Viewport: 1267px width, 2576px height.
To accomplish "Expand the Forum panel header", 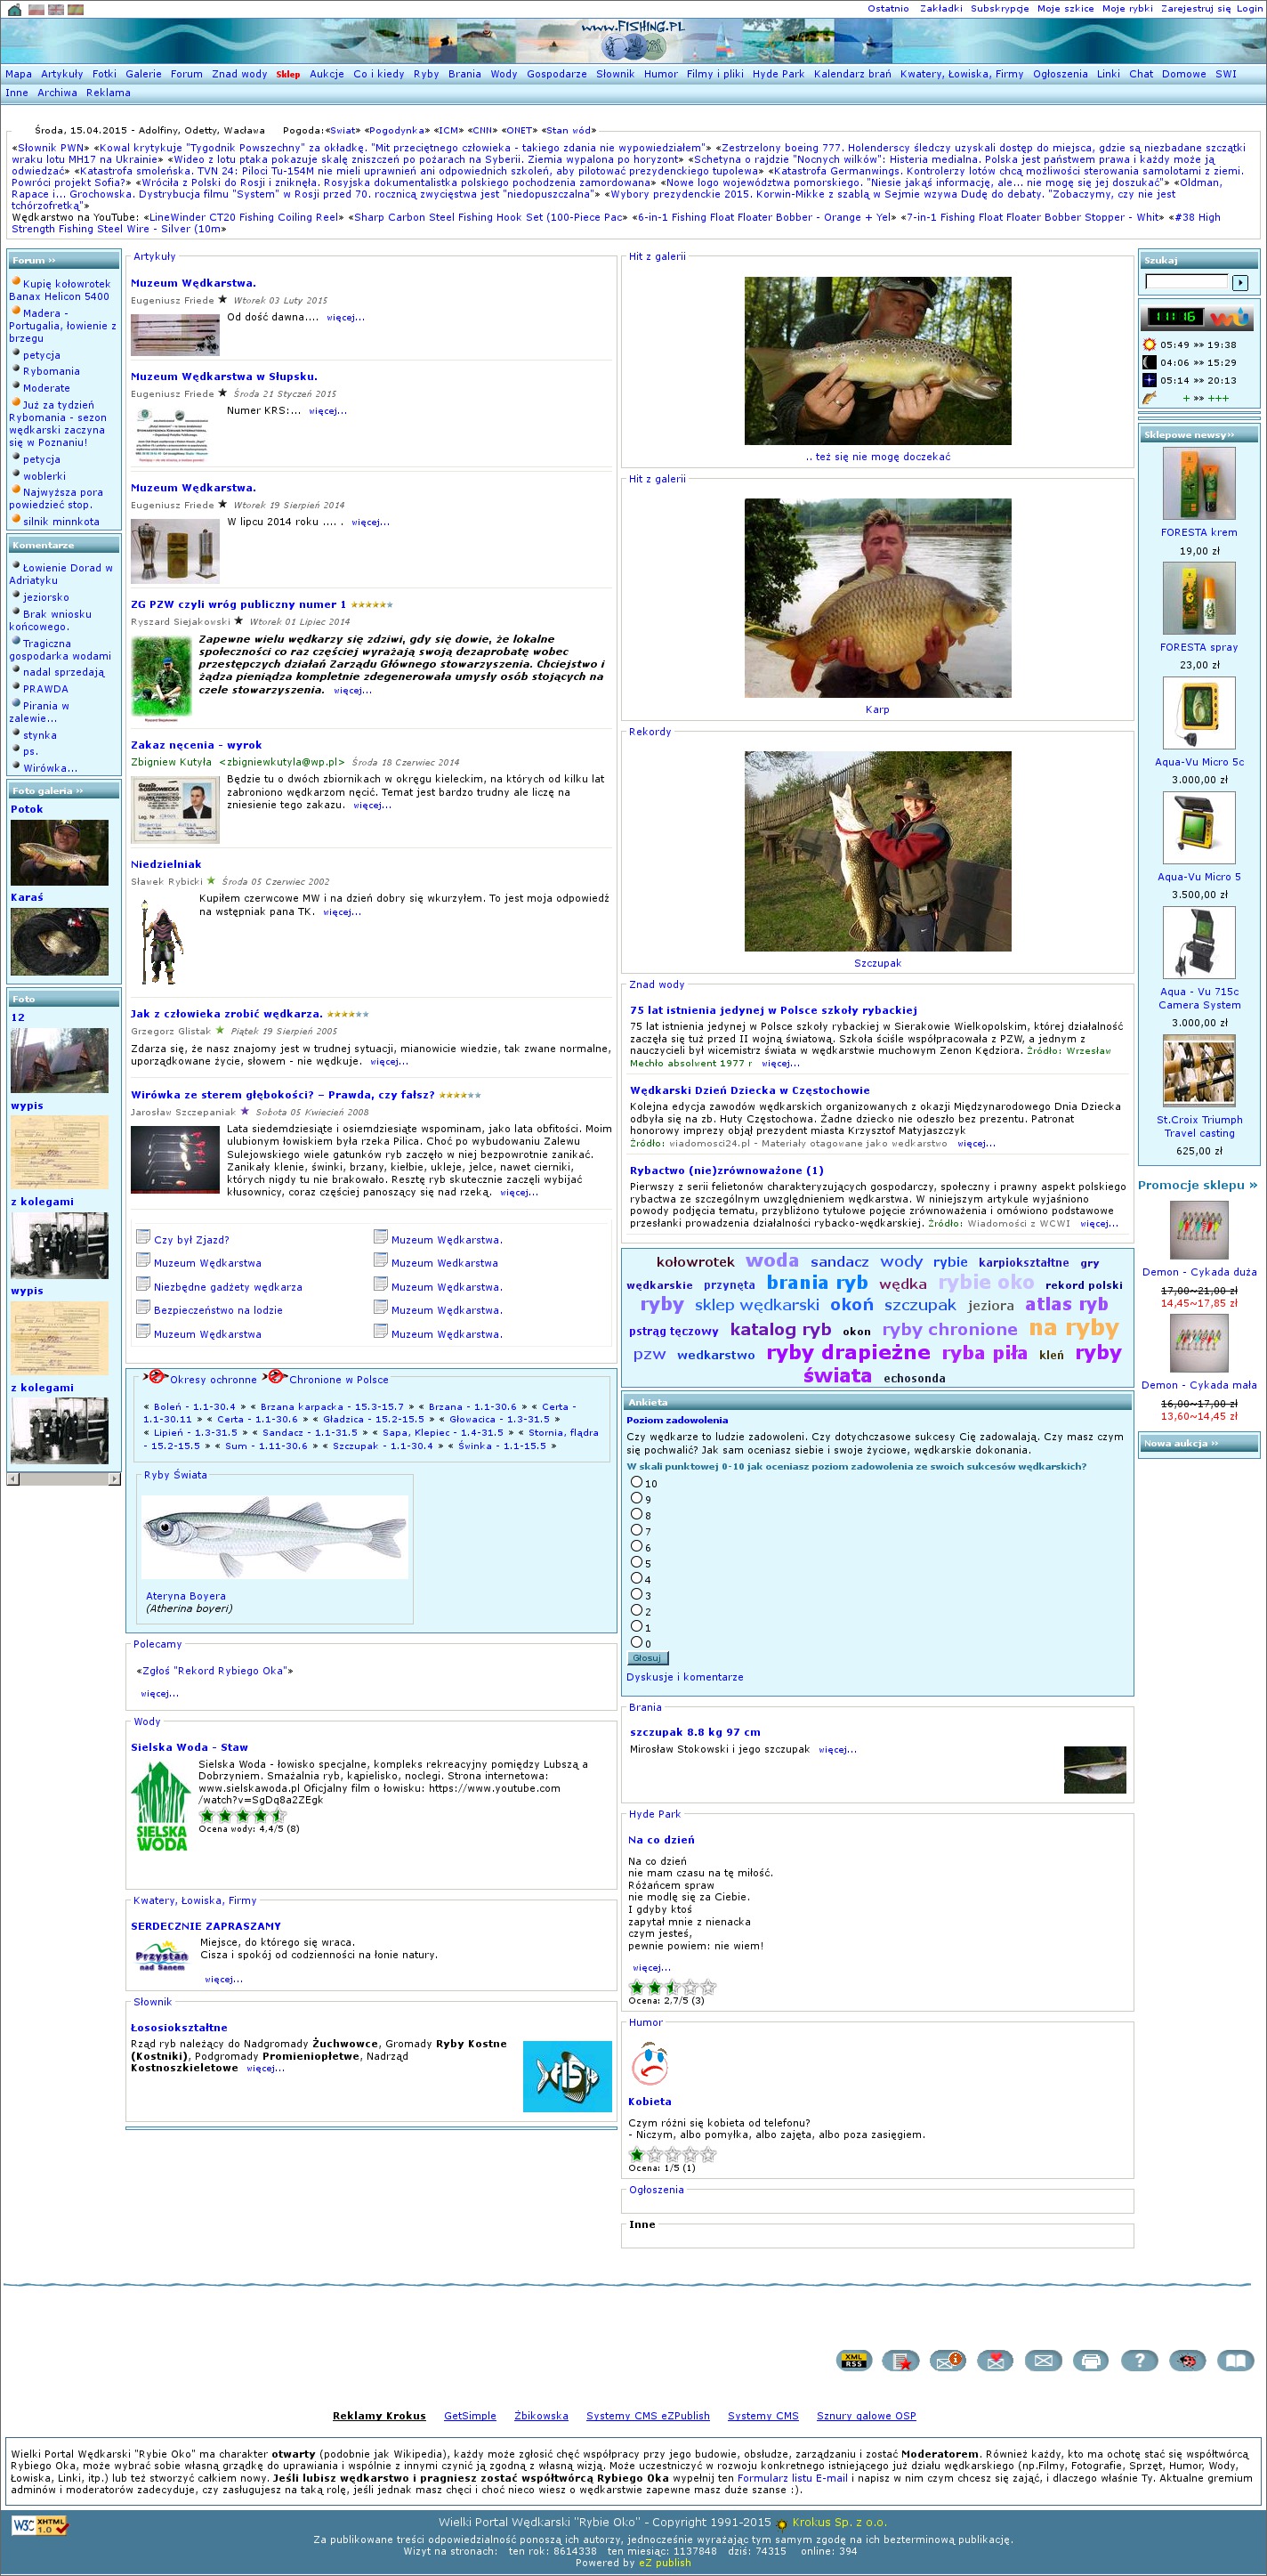I will pyautogui.click(x=34, y=260).
